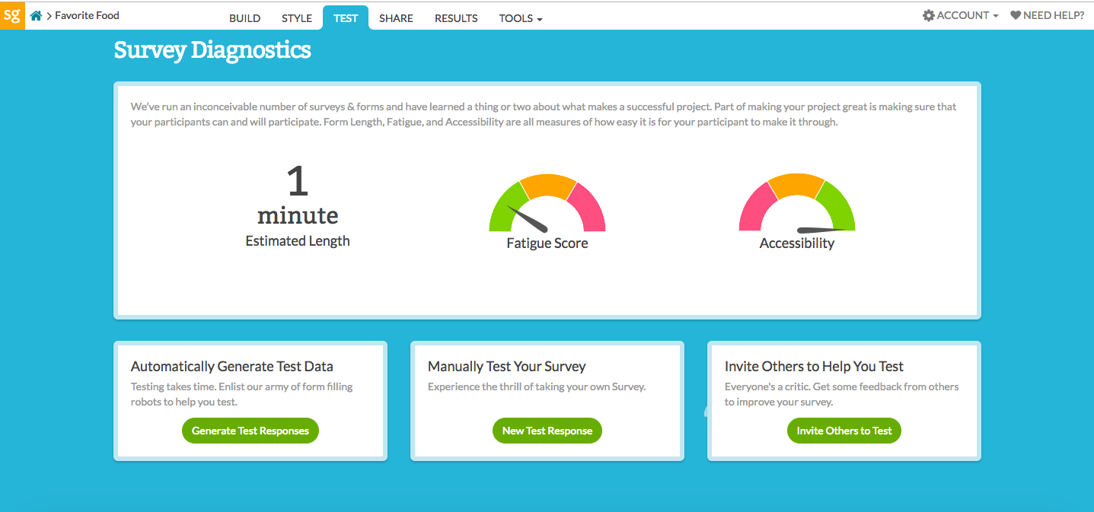Go to the Share tab

396,18
